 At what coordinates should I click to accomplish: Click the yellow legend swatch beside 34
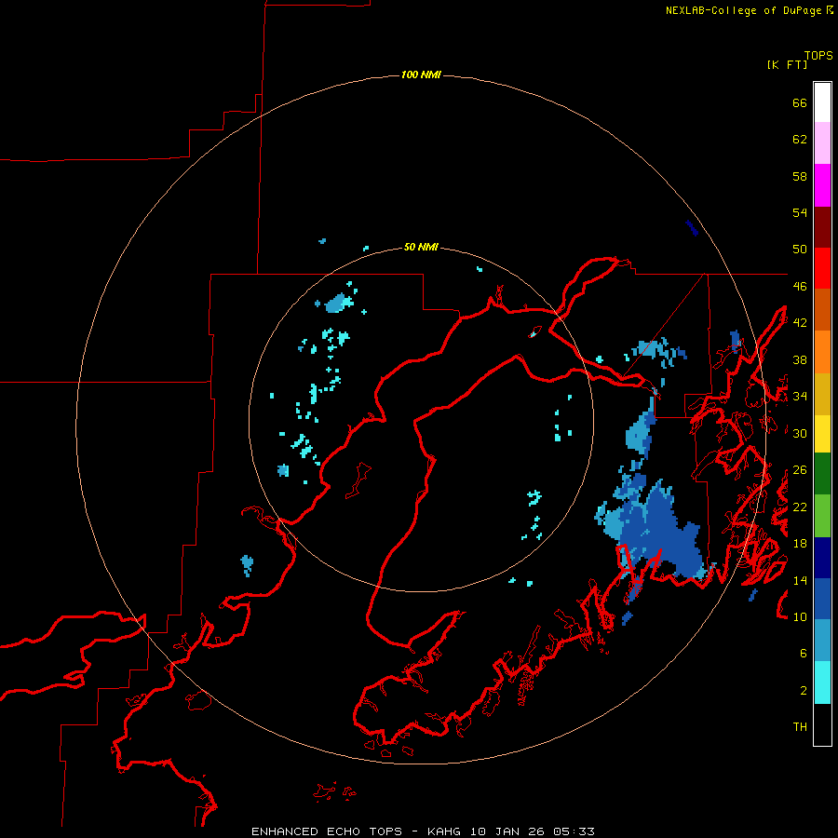click(822, 434)
